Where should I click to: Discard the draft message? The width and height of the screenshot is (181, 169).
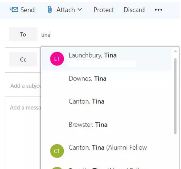pos(134,10)
